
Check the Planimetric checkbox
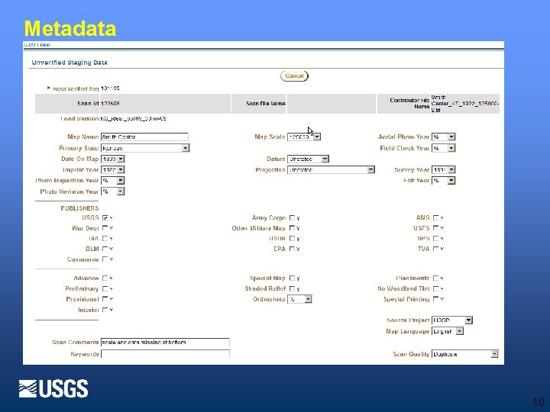coord(435,278)
